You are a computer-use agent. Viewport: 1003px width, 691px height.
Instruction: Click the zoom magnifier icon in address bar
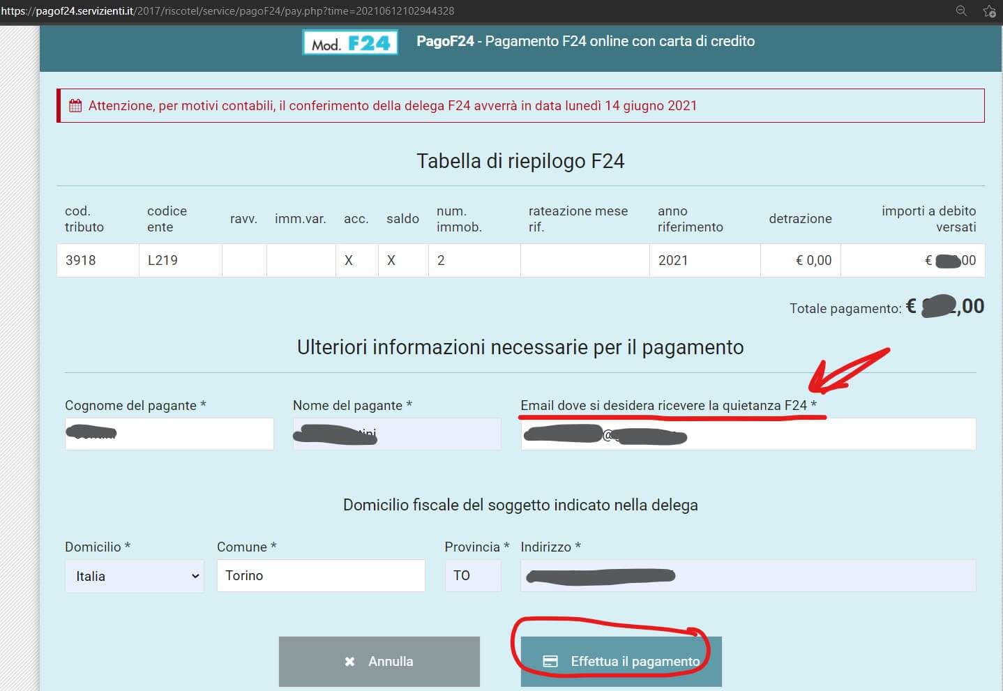tap(961, 10)
